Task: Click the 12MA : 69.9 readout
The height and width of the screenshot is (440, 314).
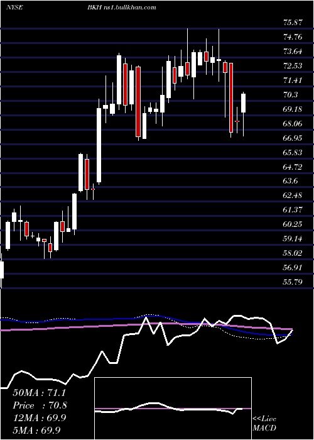Action: (x=39, y=418)
